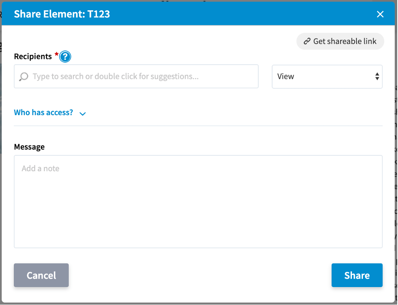Click the Recipients field label
Image resolution: width=398 pixels, height=305 pixels.
(x=33, y=57)
